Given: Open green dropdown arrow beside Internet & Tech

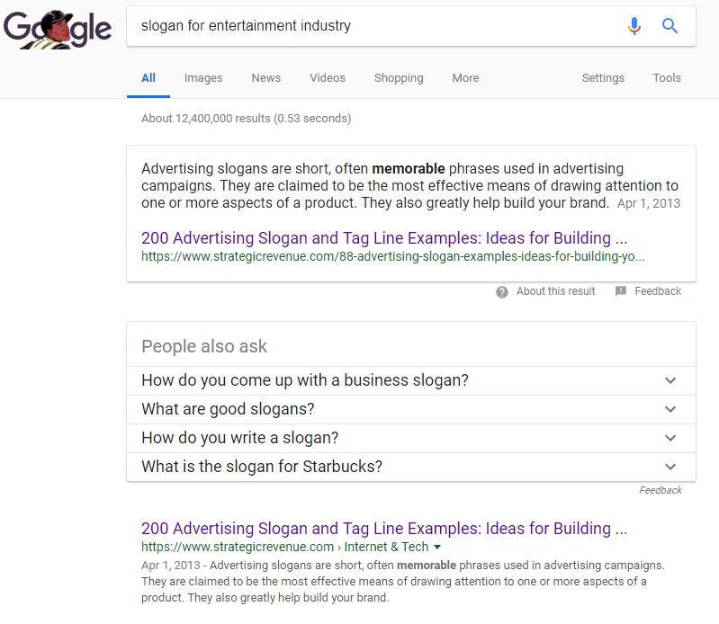Looking at the screenshot, I should (437, 547).
